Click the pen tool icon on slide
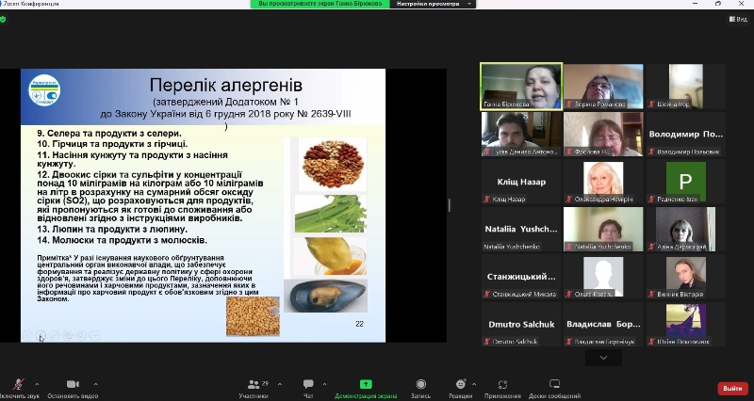This screenshot has width=754, height=401. point(55,335)
